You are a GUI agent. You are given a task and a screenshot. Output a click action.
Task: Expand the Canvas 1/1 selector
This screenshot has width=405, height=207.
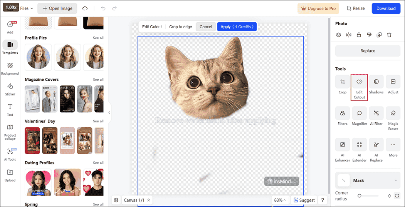tap(137, 200)
